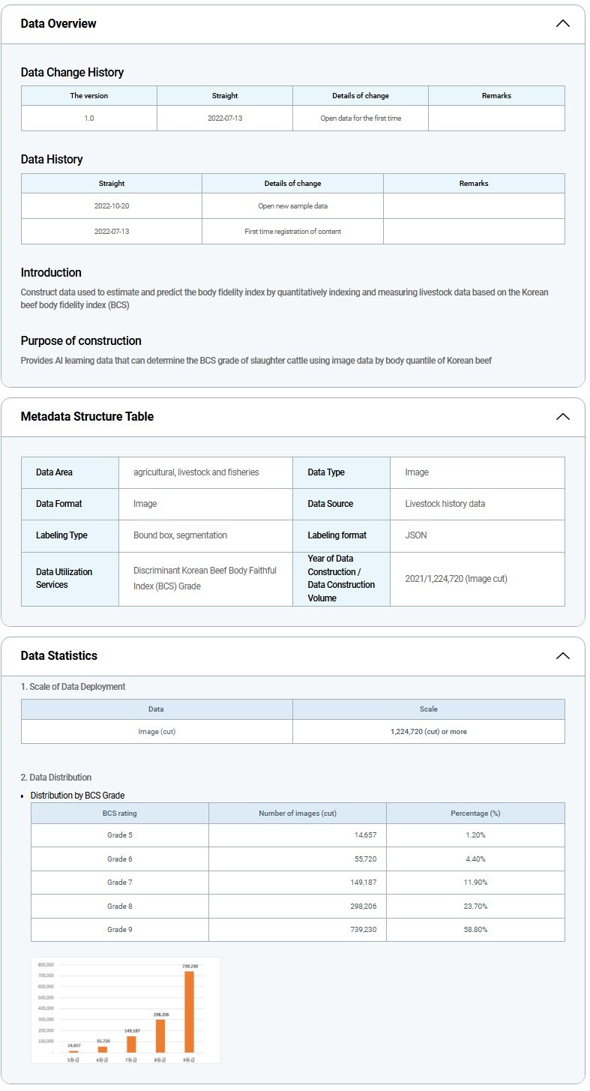Click the 'Purpose of construction' heading
The height and width of the screenshot is (1091, 590).
click(81, 341)
